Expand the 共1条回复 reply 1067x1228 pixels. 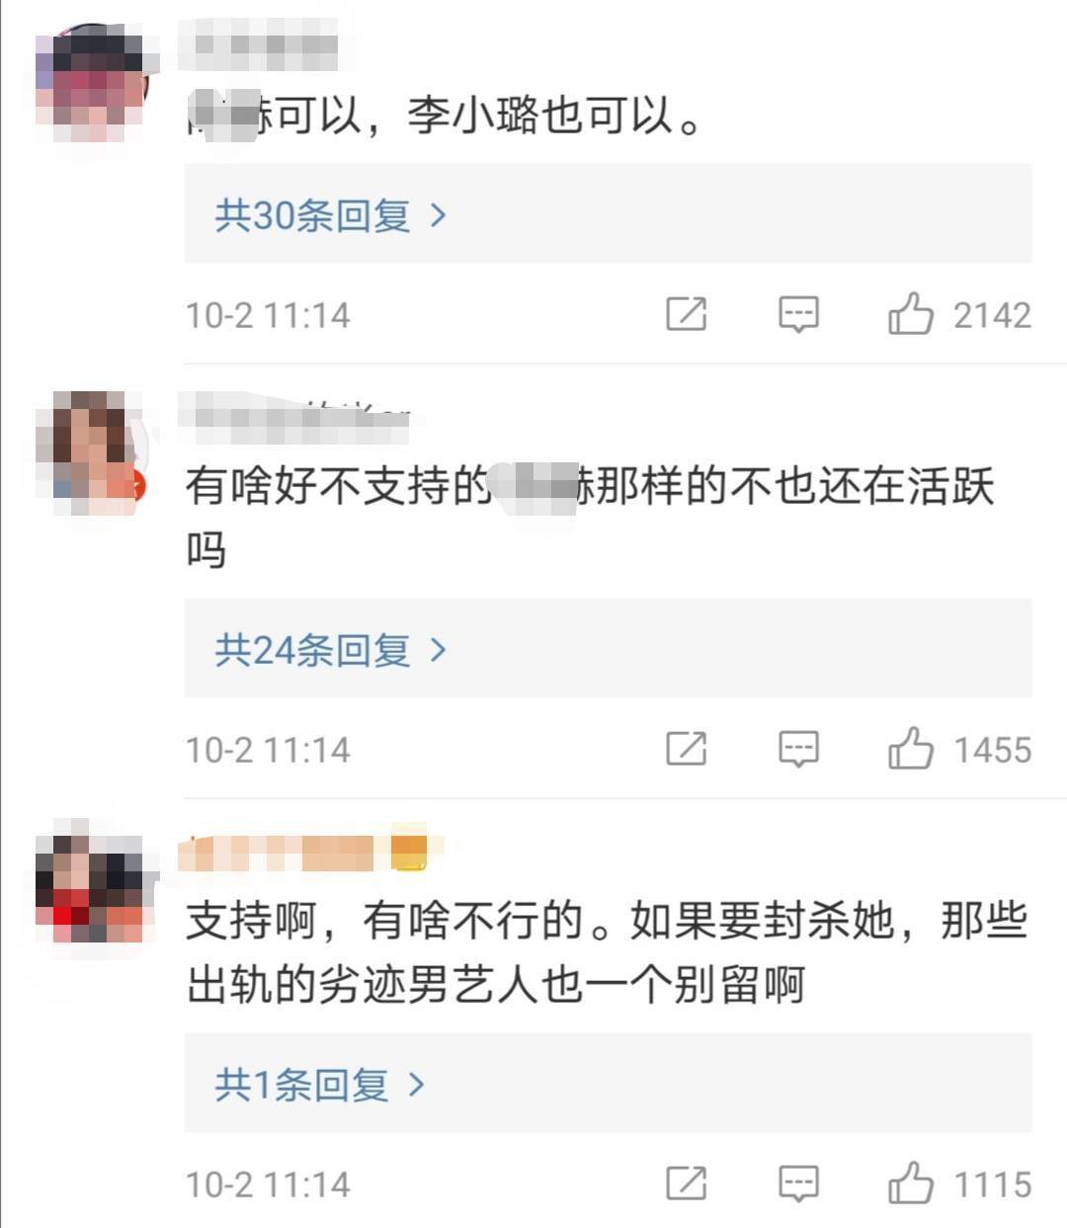pos(320,1084)
